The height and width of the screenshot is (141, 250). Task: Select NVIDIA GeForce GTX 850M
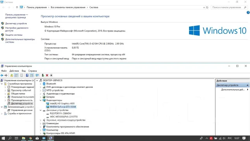tap(63, 107)
